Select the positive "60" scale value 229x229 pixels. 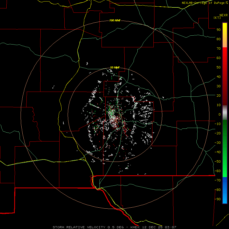(219, 58)
